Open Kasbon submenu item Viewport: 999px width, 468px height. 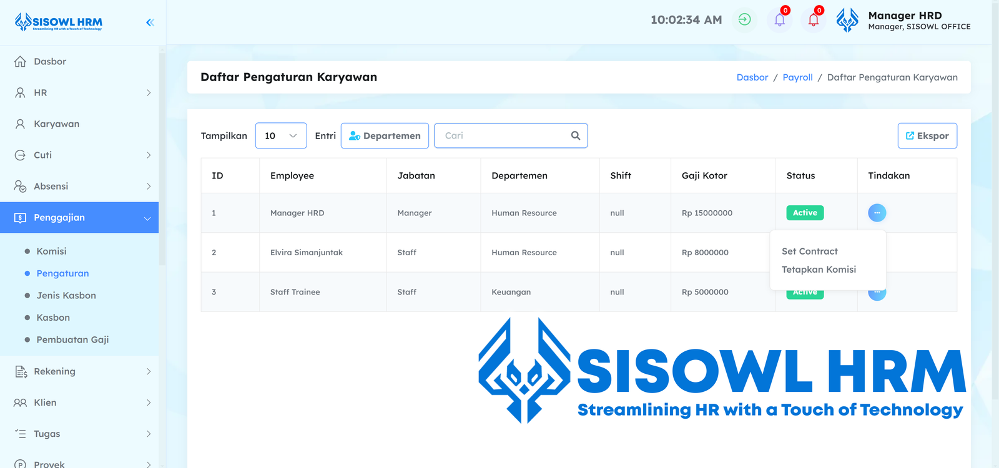(x=53, y=318)
